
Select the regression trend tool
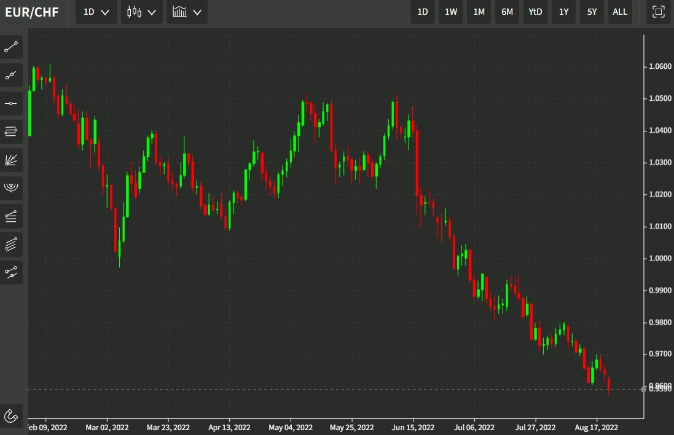pyautogui.click(x=11, y=273)
